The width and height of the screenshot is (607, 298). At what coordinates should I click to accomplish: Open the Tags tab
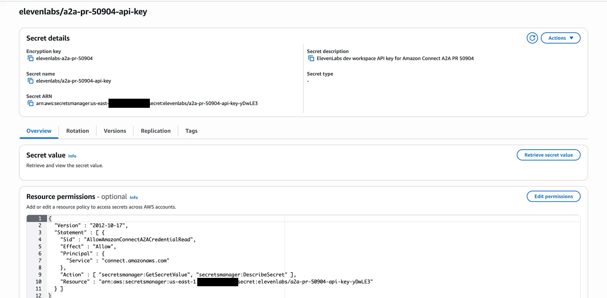point(191,131)
